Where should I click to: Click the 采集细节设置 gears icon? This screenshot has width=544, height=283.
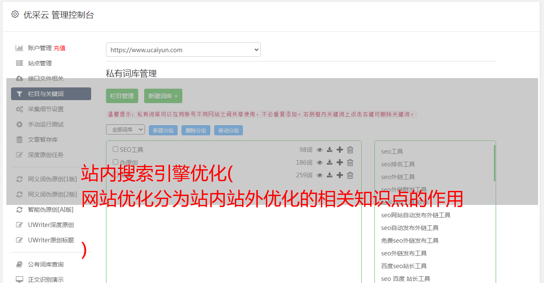pos(20,109)
